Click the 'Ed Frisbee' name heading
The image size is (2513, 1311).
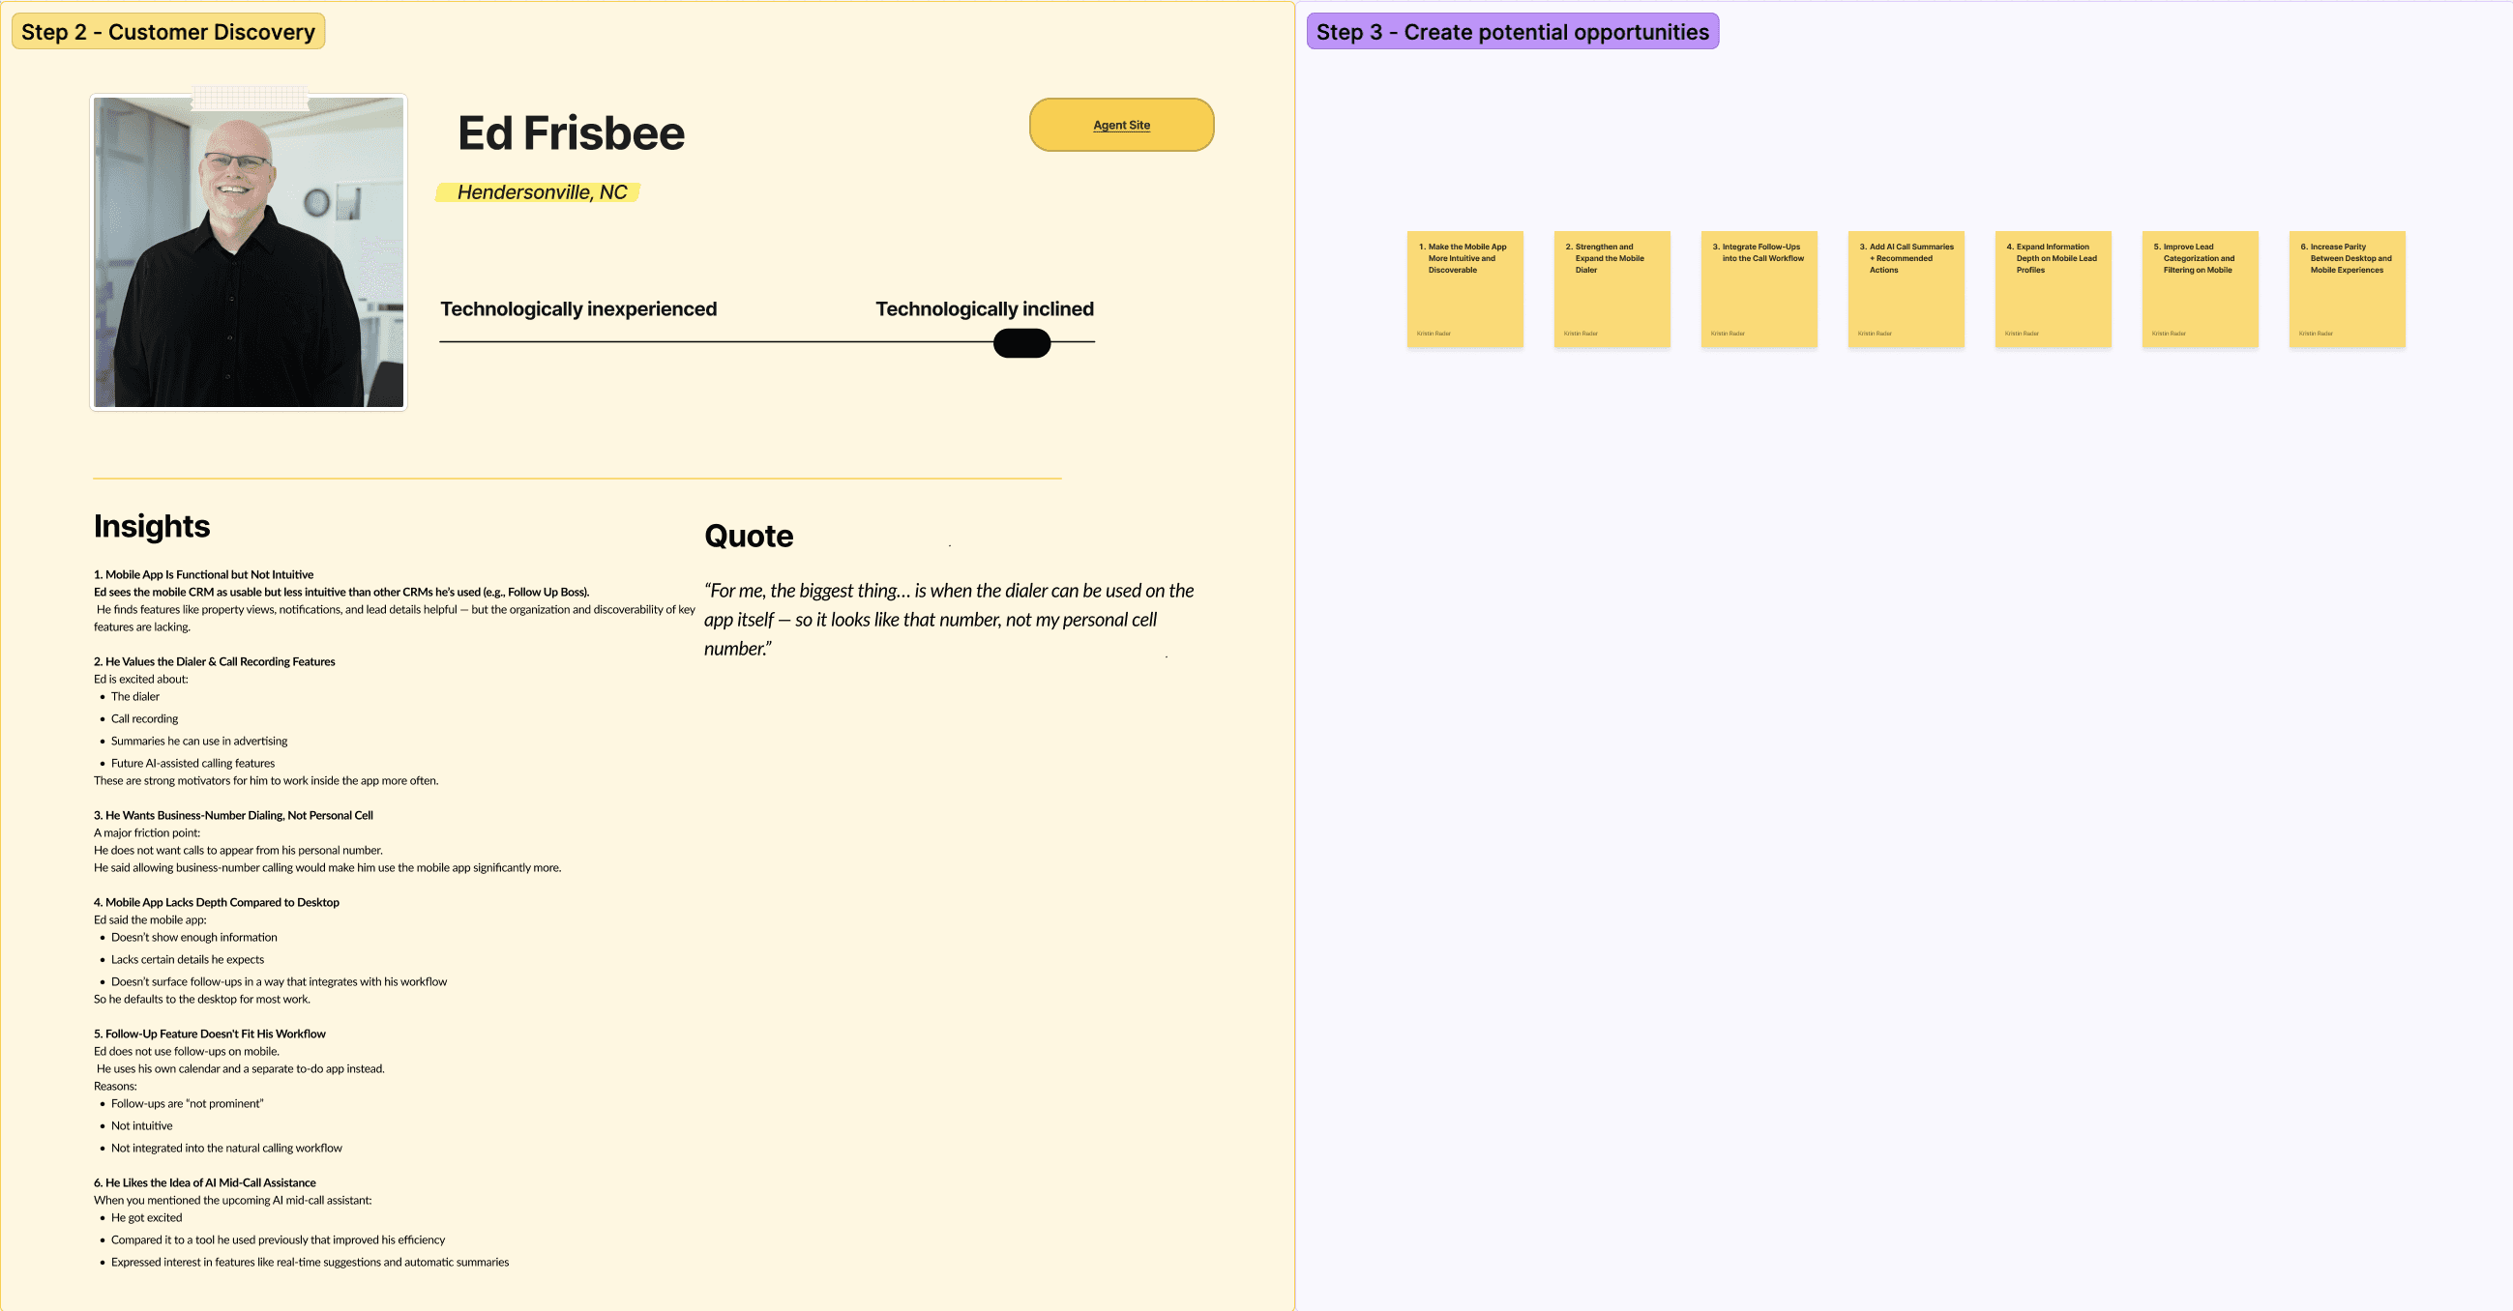(571, 133)
